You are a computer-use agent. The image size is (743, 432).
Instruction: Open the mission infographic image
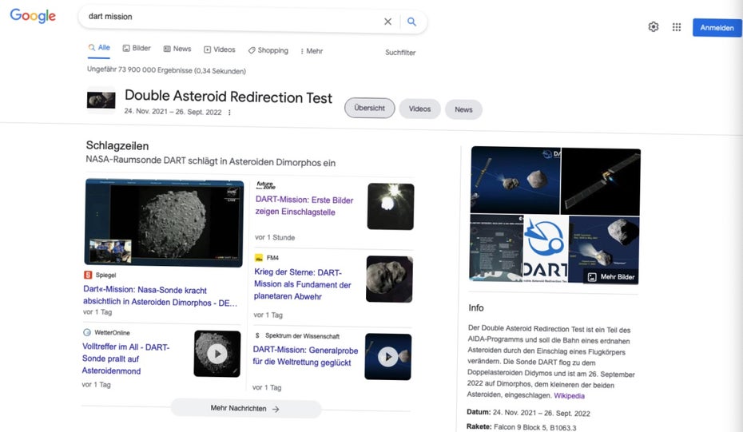[496, 248]
